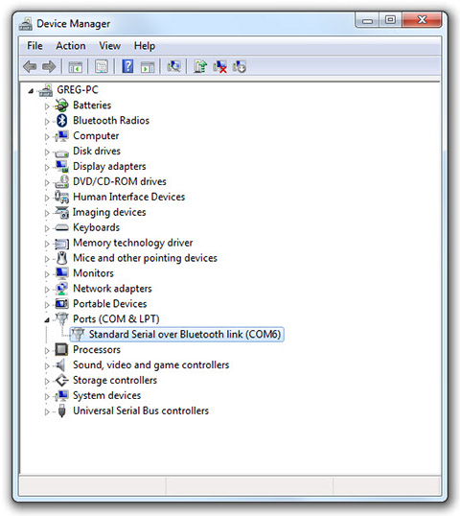Click the Uninstall device red-X icon
Image resolution: width=460 pixels, height=516 pixels.
coord(220,66)
